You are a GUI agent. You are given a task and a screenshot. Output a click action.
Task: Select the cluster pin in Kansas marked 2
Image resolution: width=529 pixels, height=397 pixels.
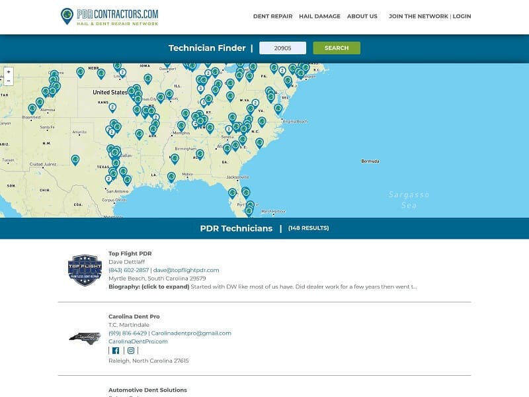click(x=112, y=108)
